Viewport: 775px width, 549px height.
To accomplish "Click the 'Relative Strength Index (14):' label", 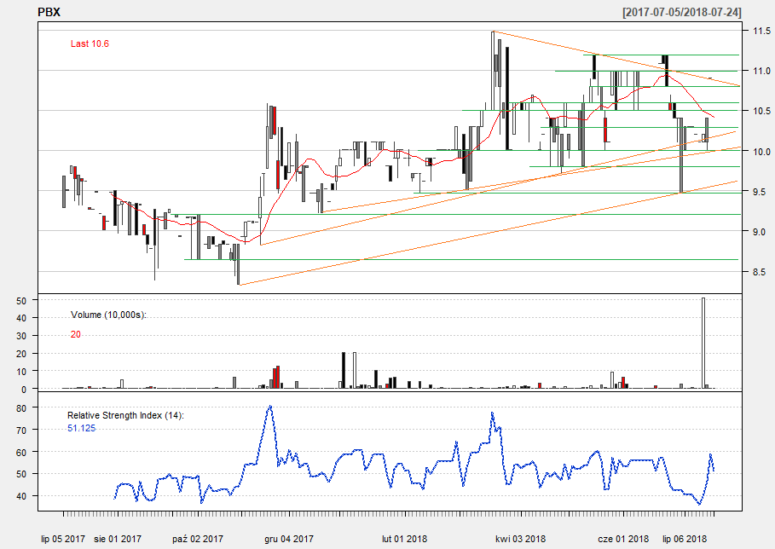I will point(125,415).
